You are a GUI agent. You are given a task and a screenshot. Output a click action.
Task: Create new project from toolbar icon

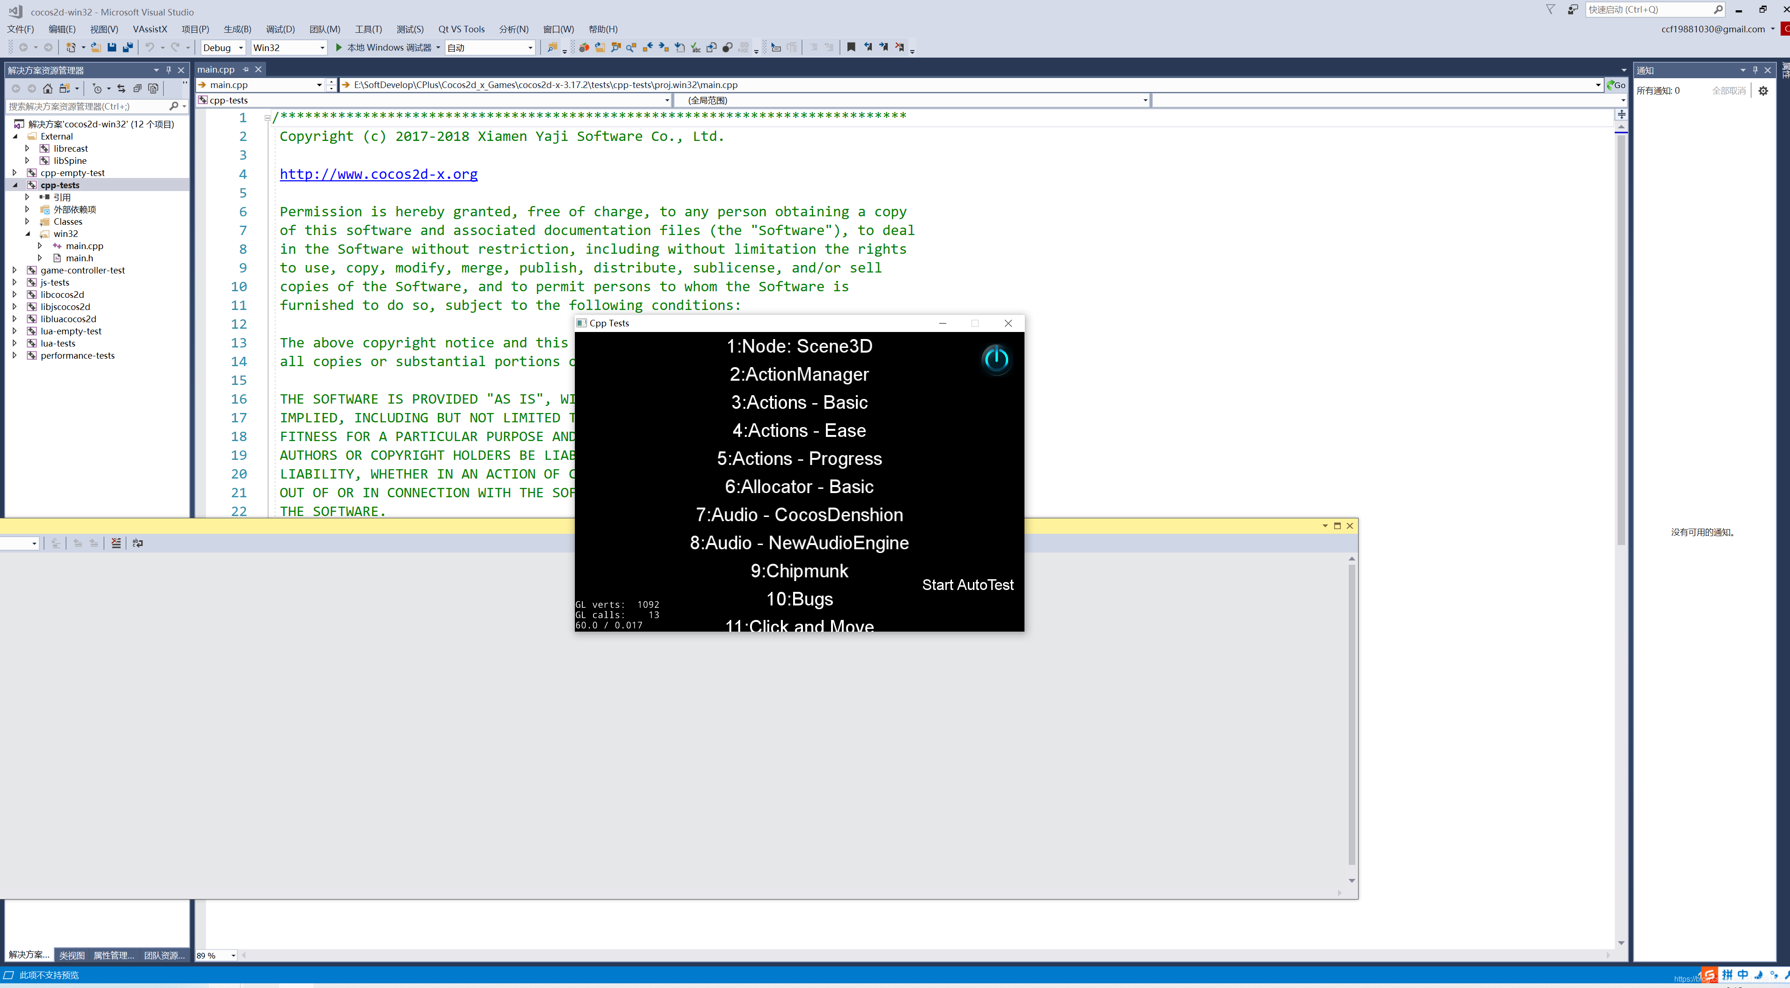[x=71, y=47]
